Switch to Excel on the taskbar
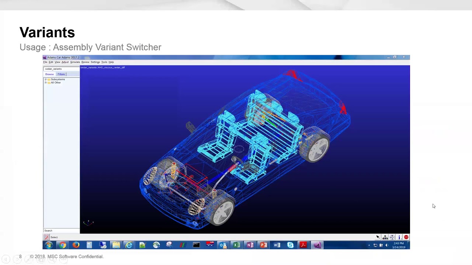 click(x=237, y=245)
